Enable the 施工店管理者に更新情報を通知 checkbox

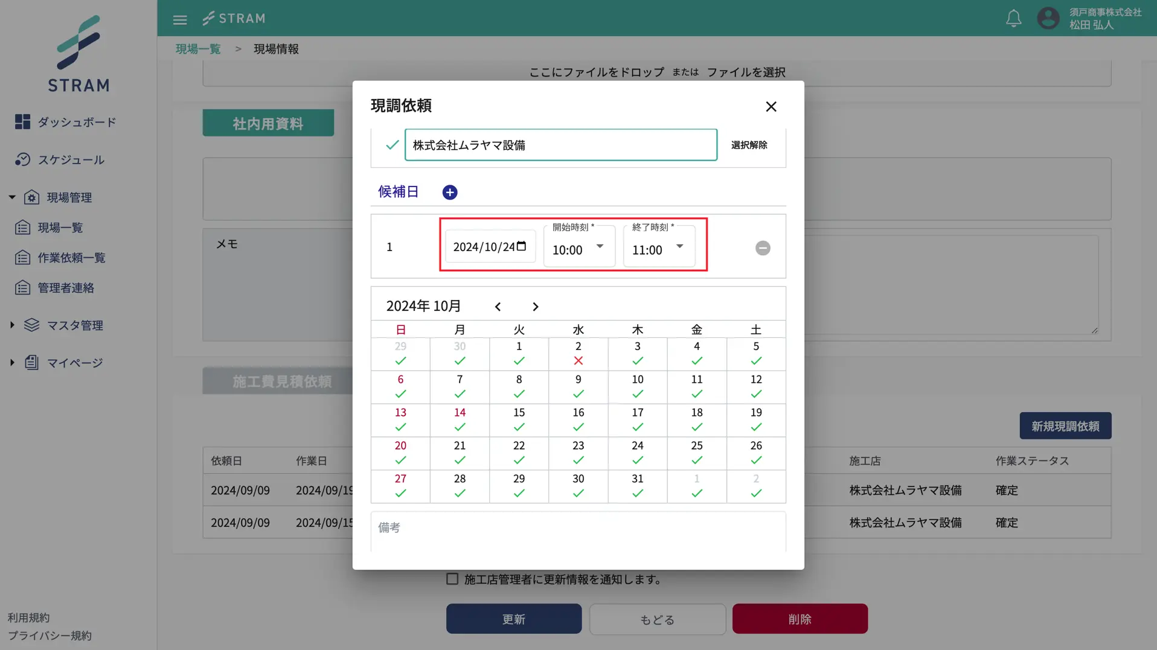pos(452,579)
